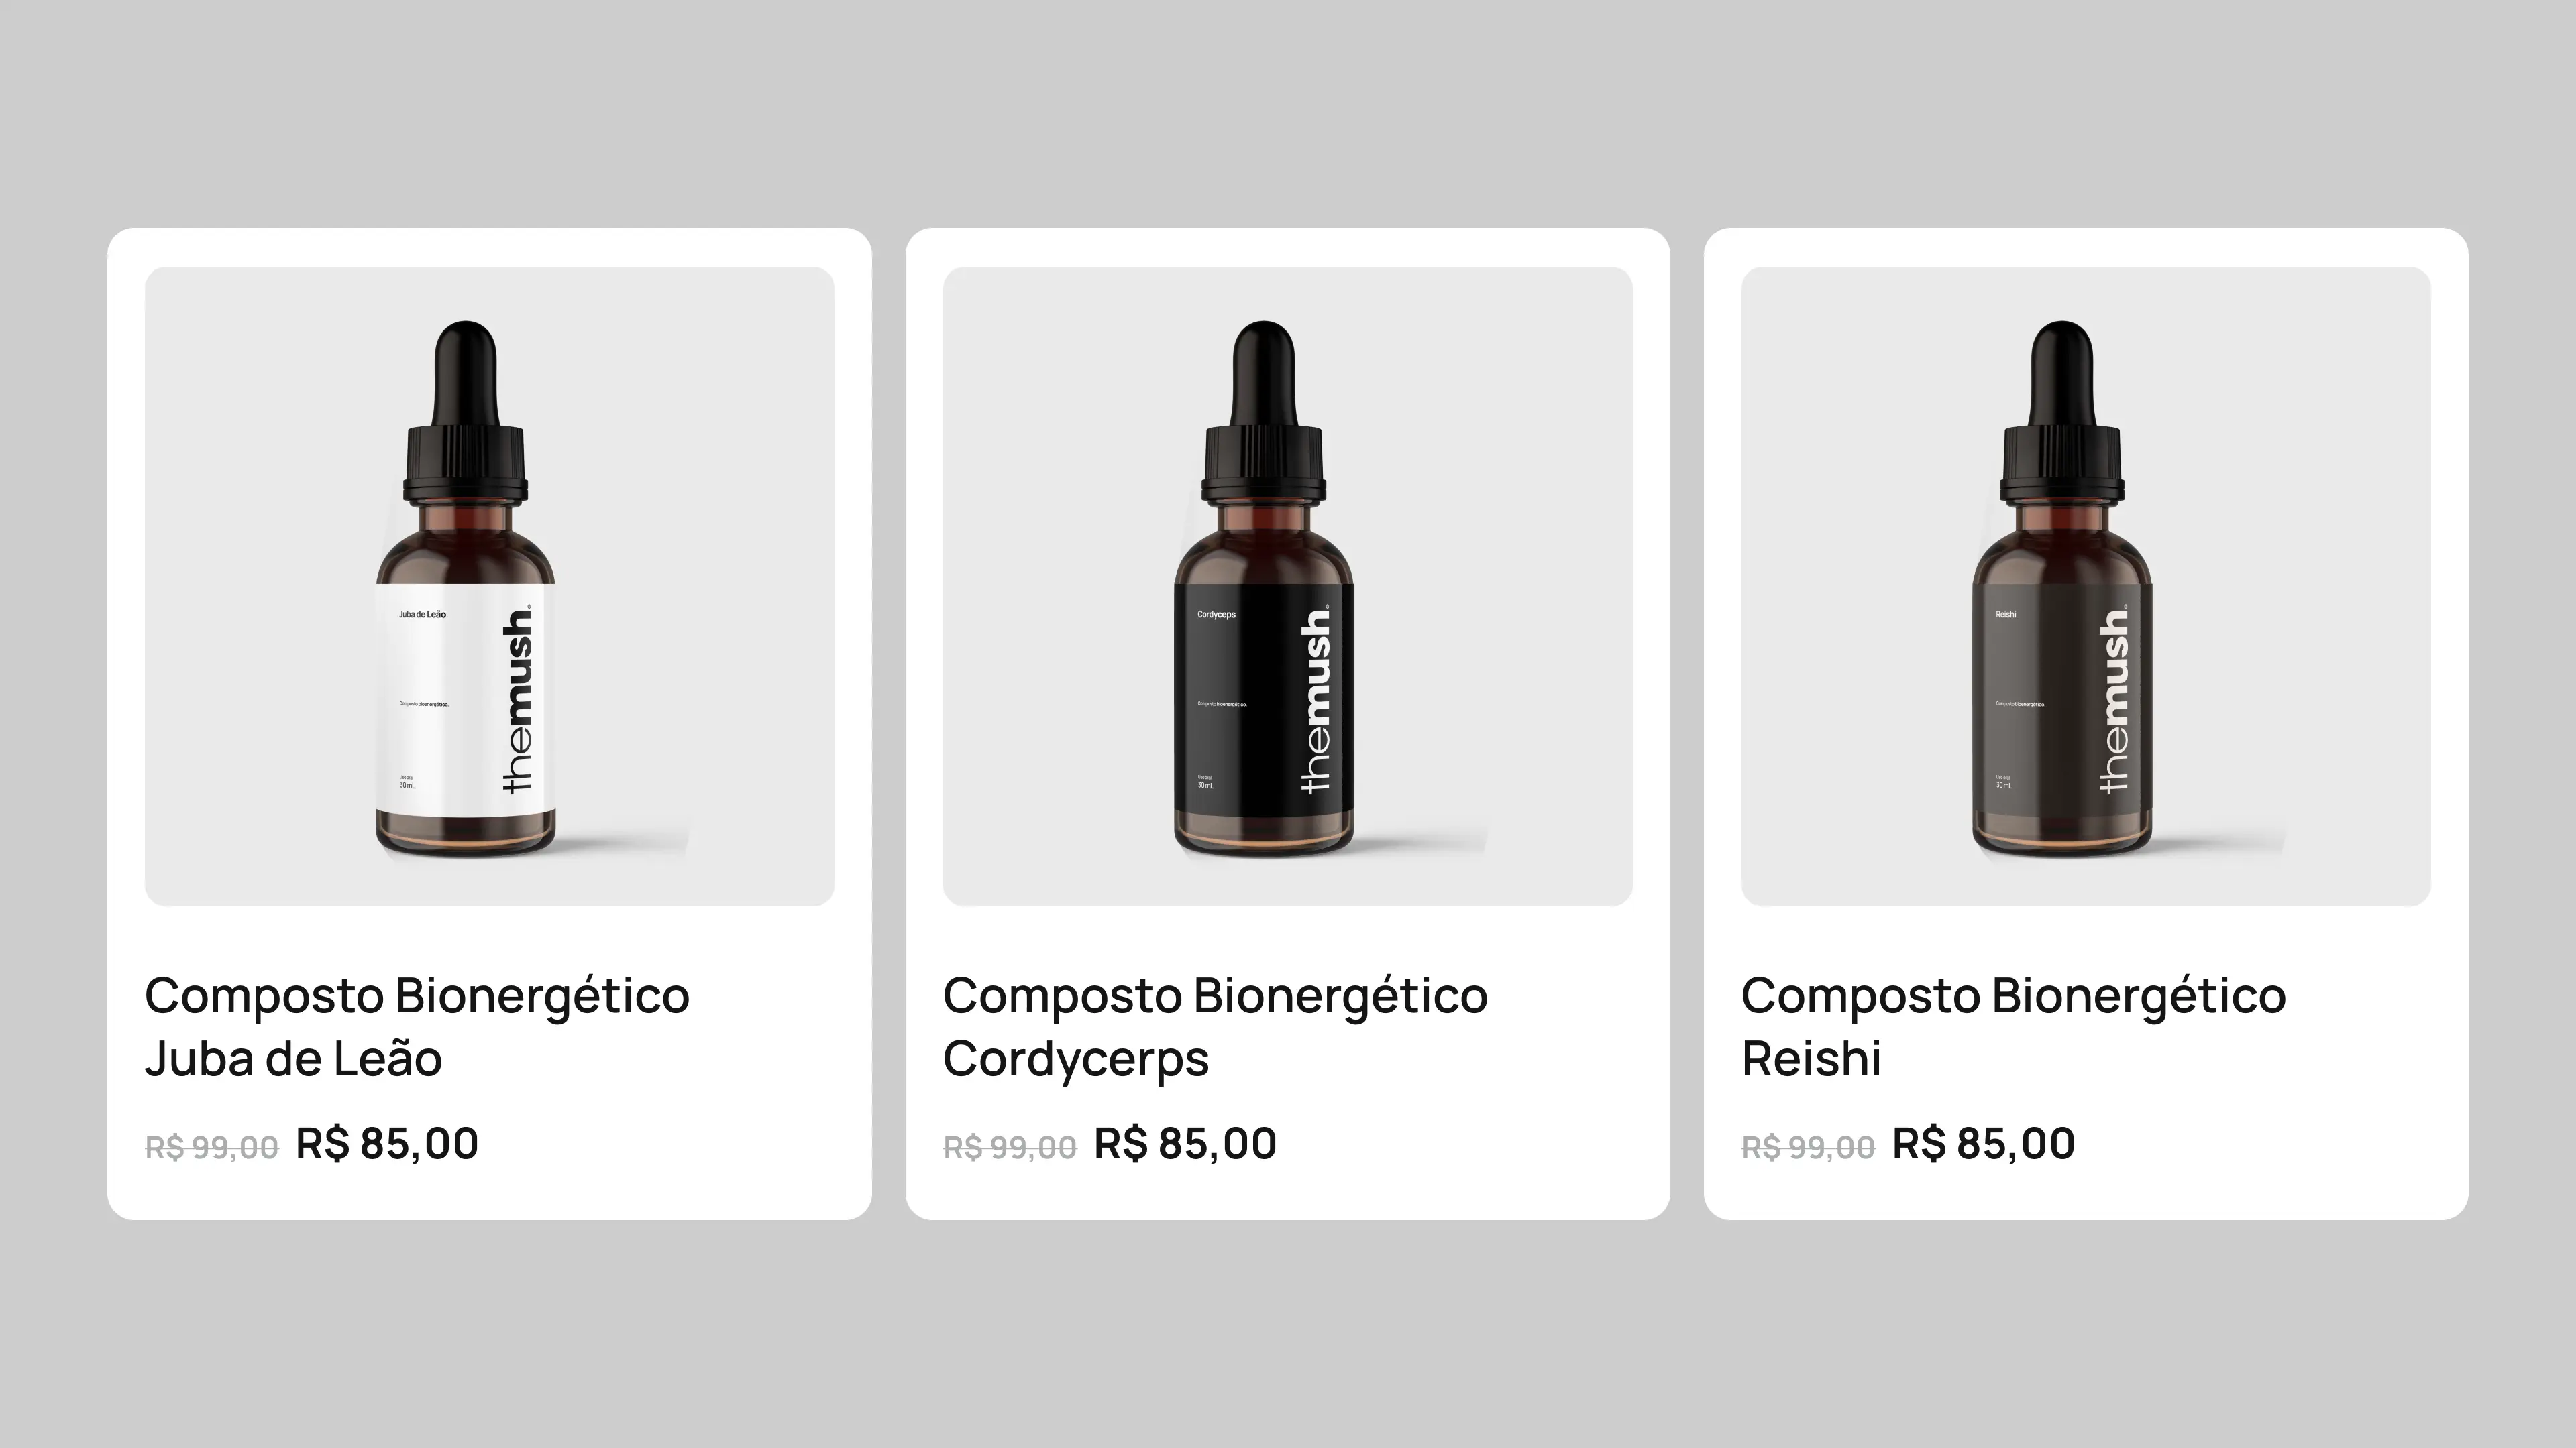Click crossed-out R$ 99,00 on Cordycerps card
Screen dimensions: 2576x1448
(1010, 1147)
